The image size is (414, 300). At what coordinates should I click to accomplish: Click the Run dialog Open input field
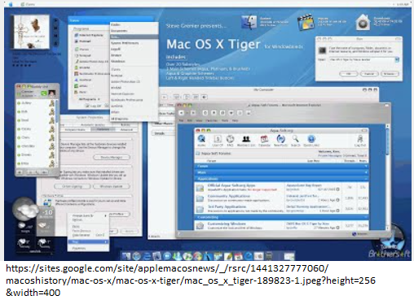[362, 59]
